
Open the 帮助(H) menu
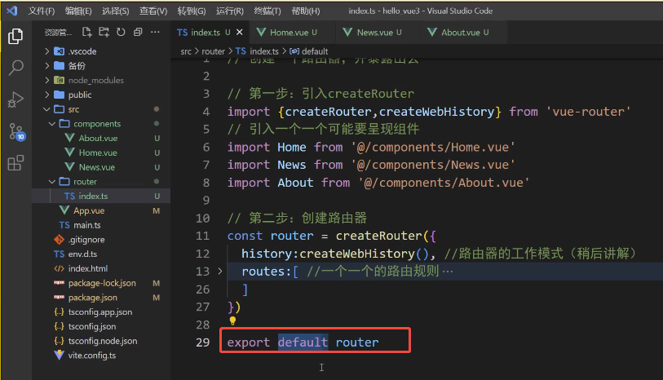[305, 11]
